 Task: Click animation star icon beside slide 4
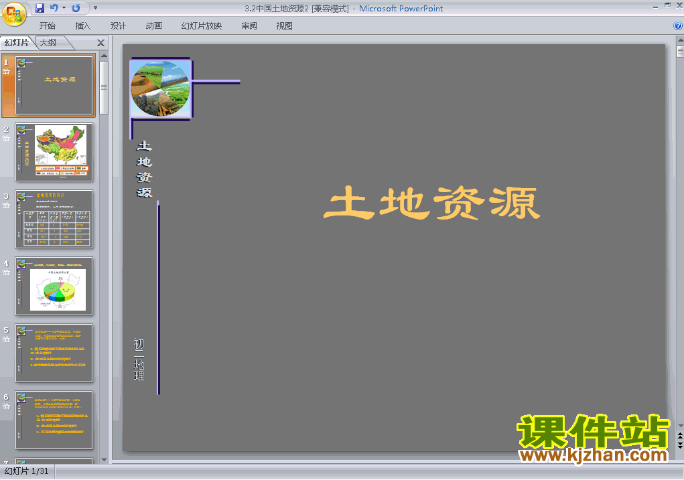[x=6, y=272]
